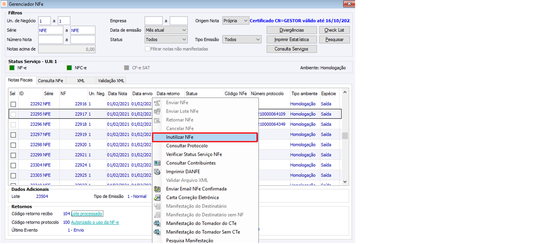
Task: Tick the checkbox for note ID 23296
Action: tap(13, 124)
